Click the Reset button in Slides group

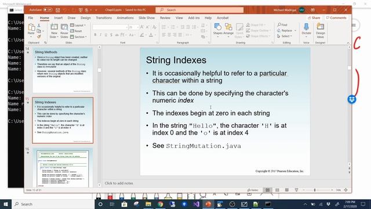[x=76, y=31]
